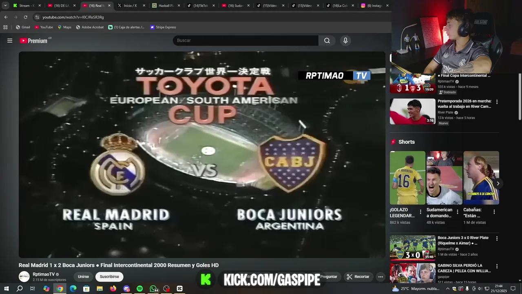This screenshot has width=522, height=294.
Task: Launch Microsoft Edge from taskbar
Action: pyautogui.click(x=73, y=289)
